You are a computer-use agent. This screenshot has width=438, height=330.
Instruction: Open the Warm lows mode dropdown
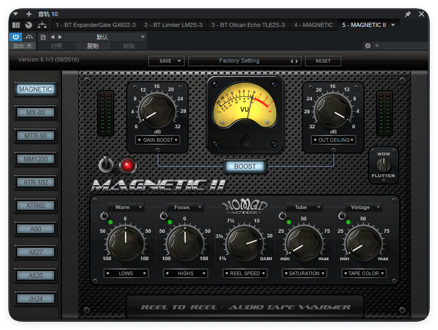pyautogui.click(x=126, y=207)
